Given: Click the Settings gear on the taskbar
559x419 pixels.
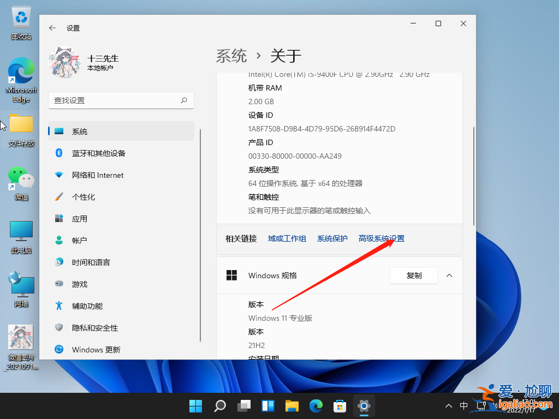Looking at the screenshot, I should point(364,406).
